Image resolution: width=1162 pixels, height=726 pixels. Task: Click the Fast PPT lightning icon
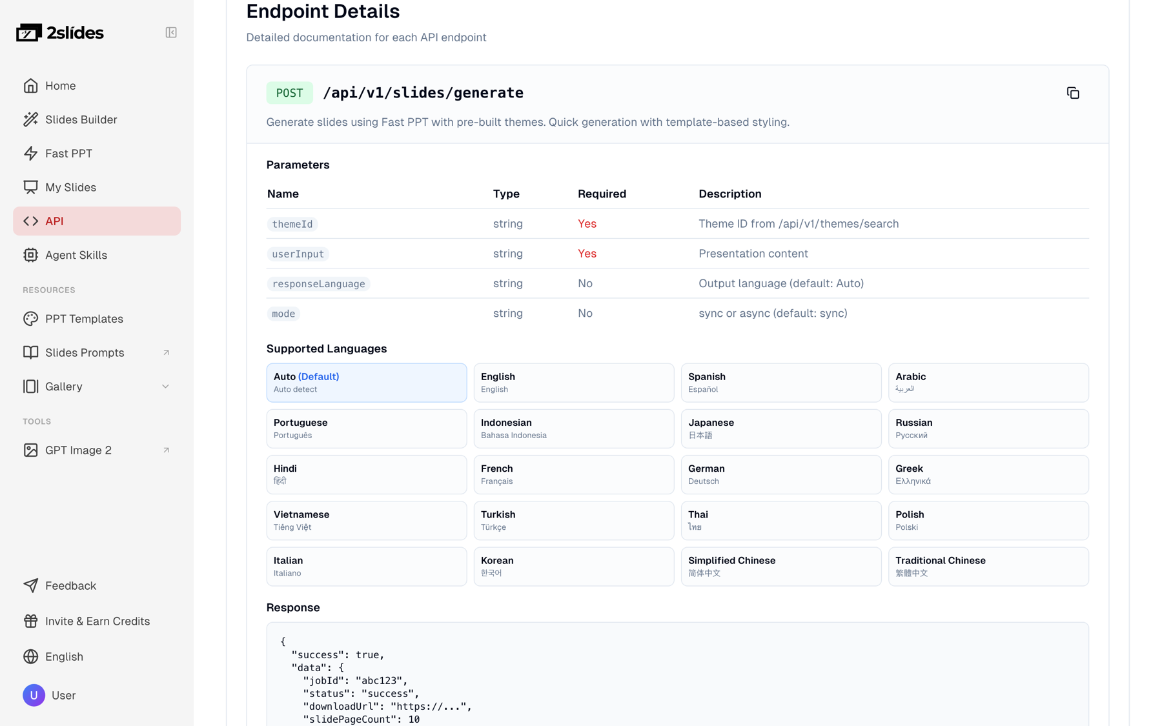[x=30, y=154]
